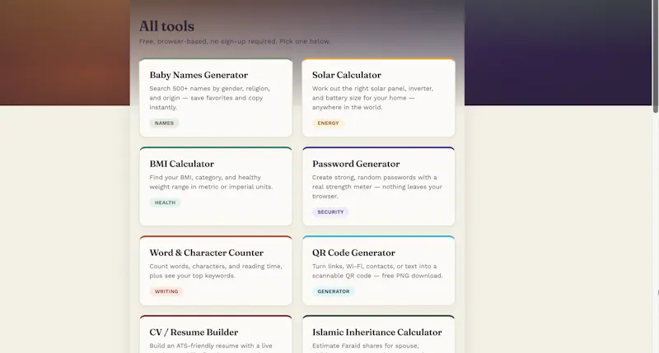This screenshot has height=353, width=659.
Task: Click the GENERATOR tag badge
Action: click(334, 291)
